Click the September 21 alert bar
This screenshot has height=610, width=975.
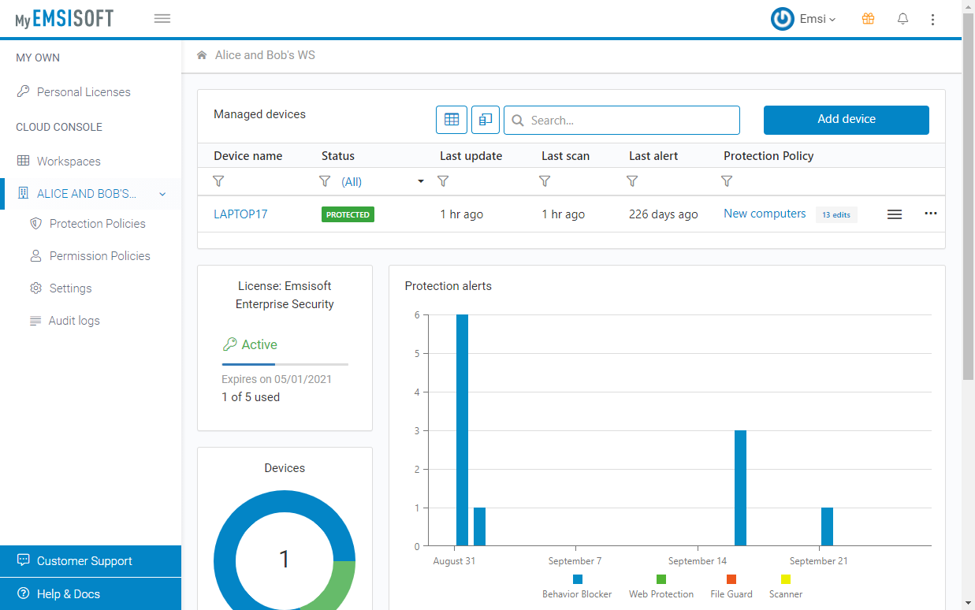[x=827, y=526]
